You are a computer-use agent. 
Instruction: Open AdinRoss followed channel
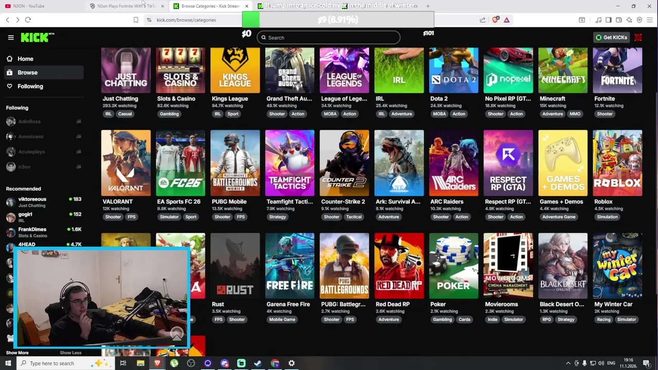click(x=44, y=122)
